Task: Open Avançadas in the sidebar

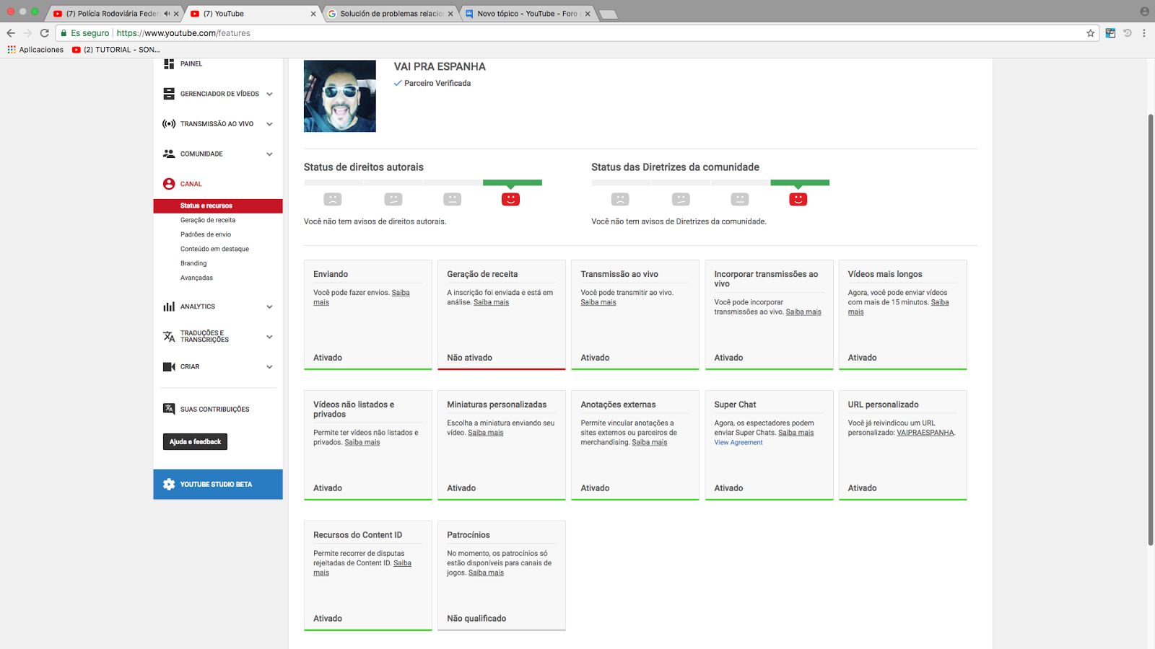Action: (196, 278)
